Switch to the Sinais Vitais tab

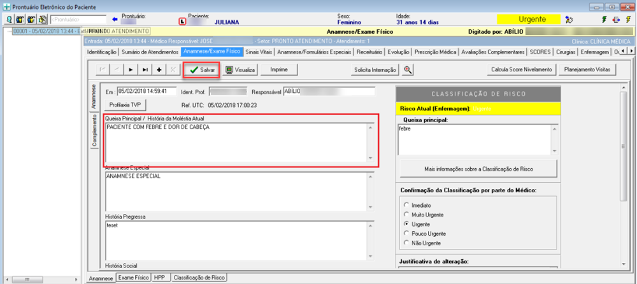click(x=260, y=52)
